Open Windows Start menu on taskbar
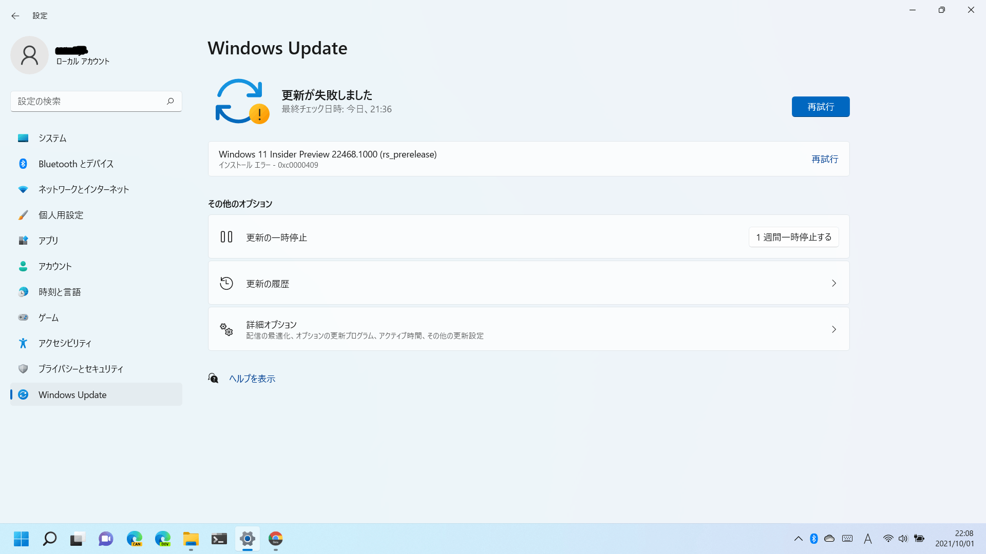 point(21,539)
